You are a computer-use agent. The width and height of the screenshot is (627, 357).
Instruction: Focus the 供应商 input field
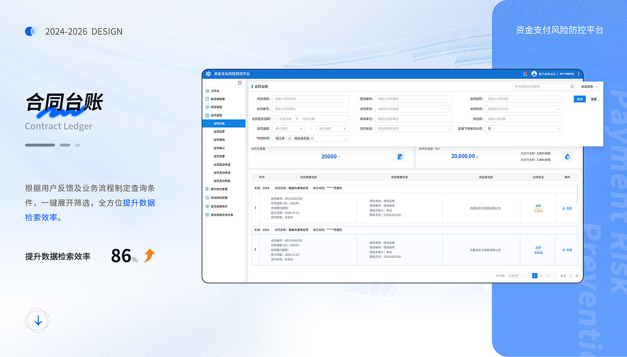(524, 119)
